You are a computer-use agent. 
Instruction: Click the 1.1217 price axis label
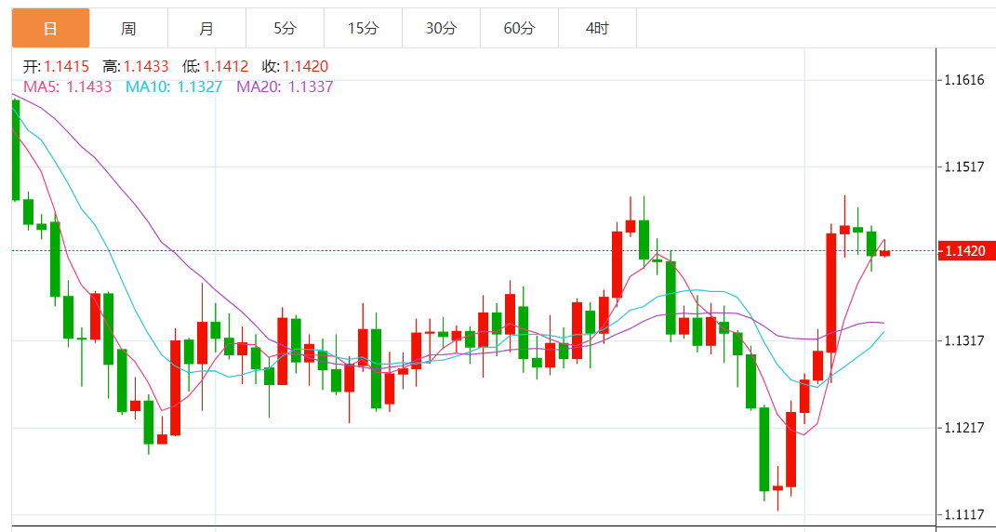[964, 429]
